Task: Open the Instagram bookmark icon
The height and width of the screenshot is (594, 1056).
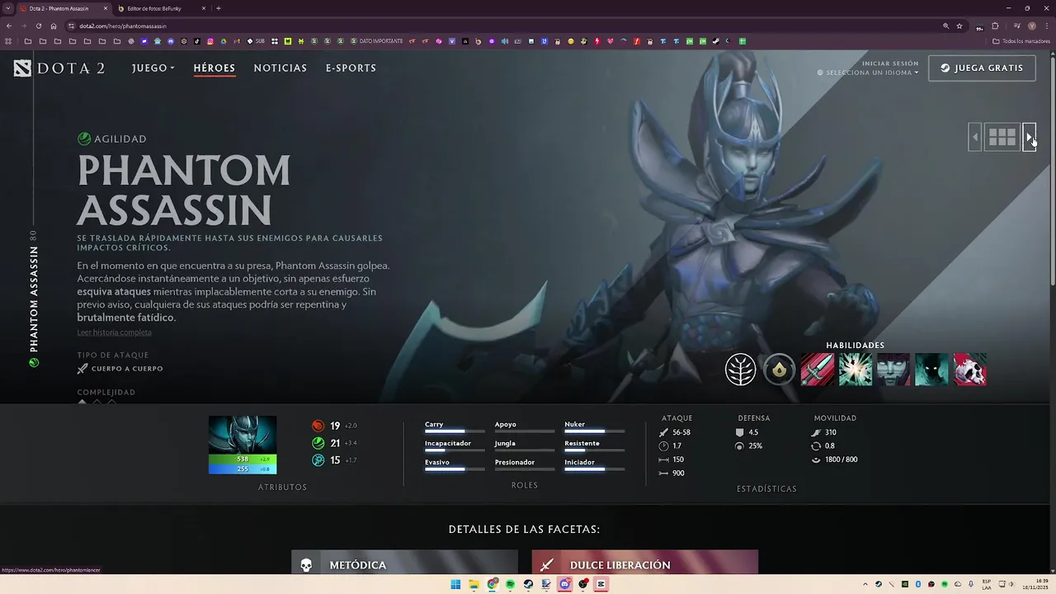Action: coord(210,41)
